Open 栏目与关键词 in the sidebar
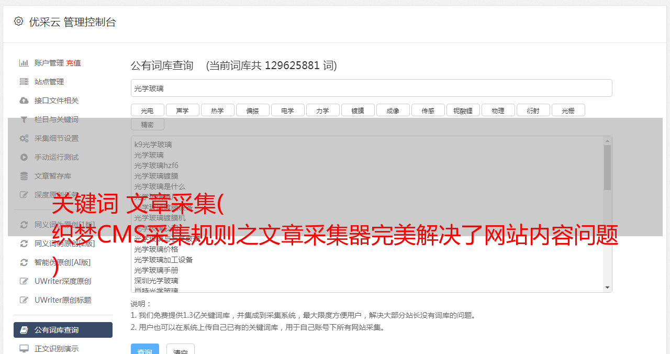The height and width of the screenshot is (354, 670). pos(57,119)
